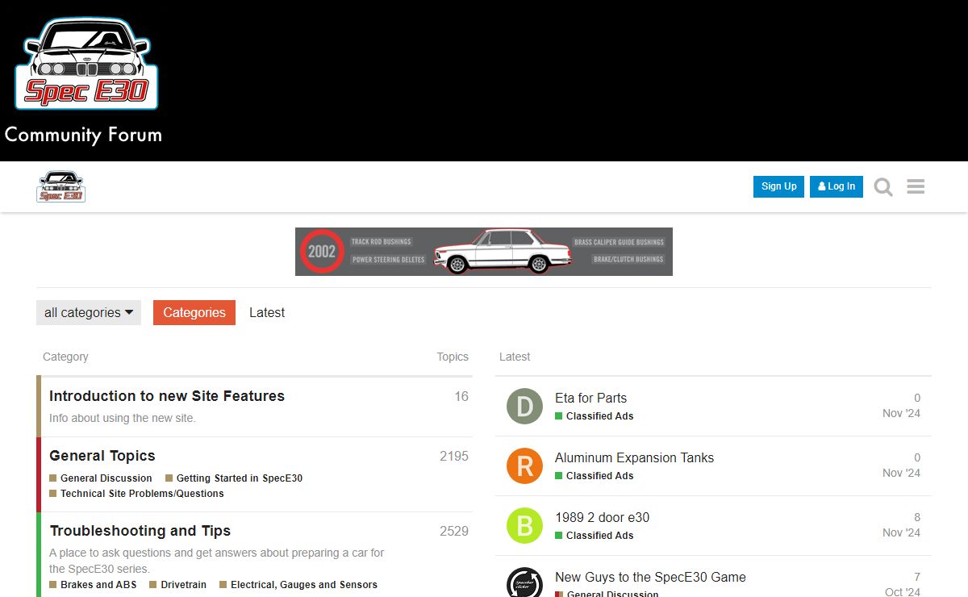The width and height of the screenshot is (968, 597).
Task: Click avatar beside New Guys to the SpecE30 Game
Action: [x=524, y=582]
